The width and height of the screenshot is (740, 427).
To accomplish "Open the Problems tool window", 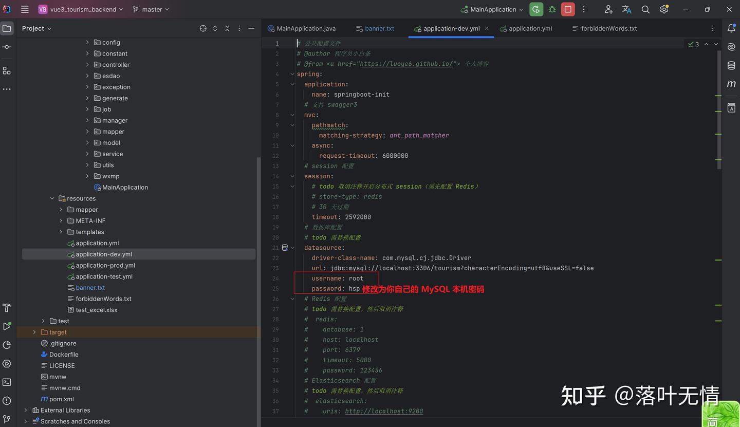I will 7,400.
